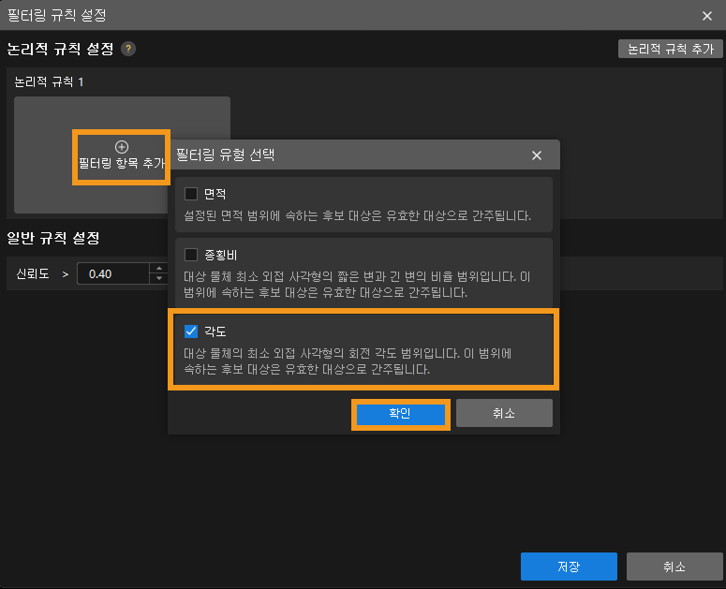Click the help icon beside 논리적 규칙 설정
Viewport: 726px width, 589px height.
click(128, 49)
